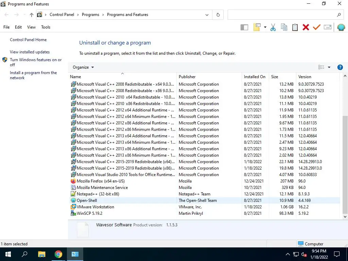Select the Mozilla Firefox icon in list
This screenshot has width=348, height=261.
click(x=73, y=181)
